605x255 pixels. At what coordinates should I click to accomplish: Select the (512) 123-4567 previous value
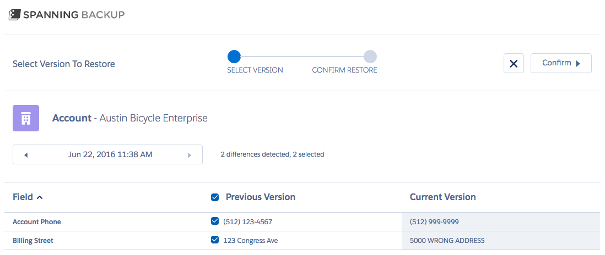tap(250, 222)
